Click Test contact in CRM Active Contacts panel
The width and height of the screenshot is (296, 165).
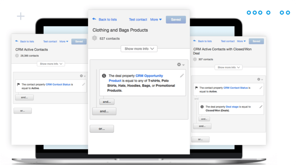tap(50, 41)
